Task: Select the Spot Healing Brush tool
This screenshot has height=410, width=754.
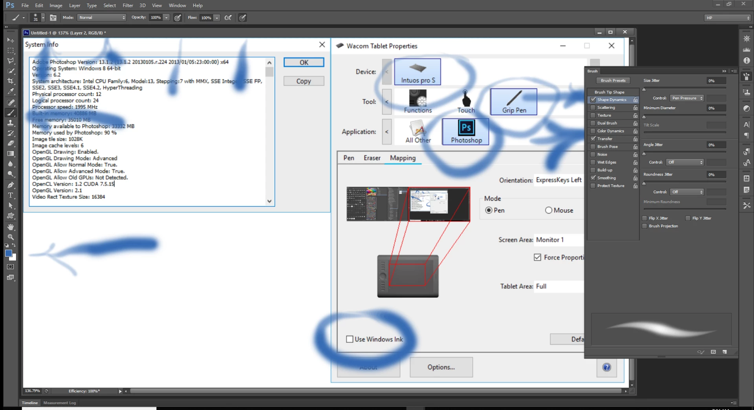Action: 11,102
